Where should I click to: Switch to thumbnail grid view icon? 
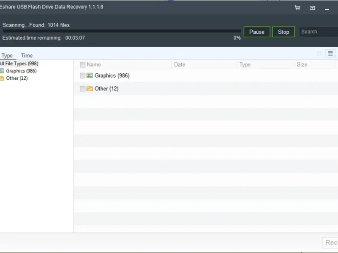click(x=319, y=54)
